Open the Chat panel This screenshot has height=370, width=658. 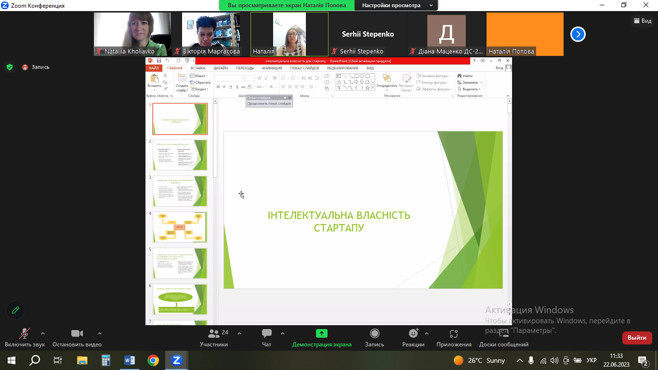click(266, 334)
